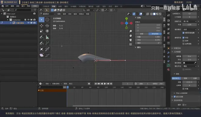Click the bevel 深度 value field
The image size is (201, 117).
tap(189, 82)
